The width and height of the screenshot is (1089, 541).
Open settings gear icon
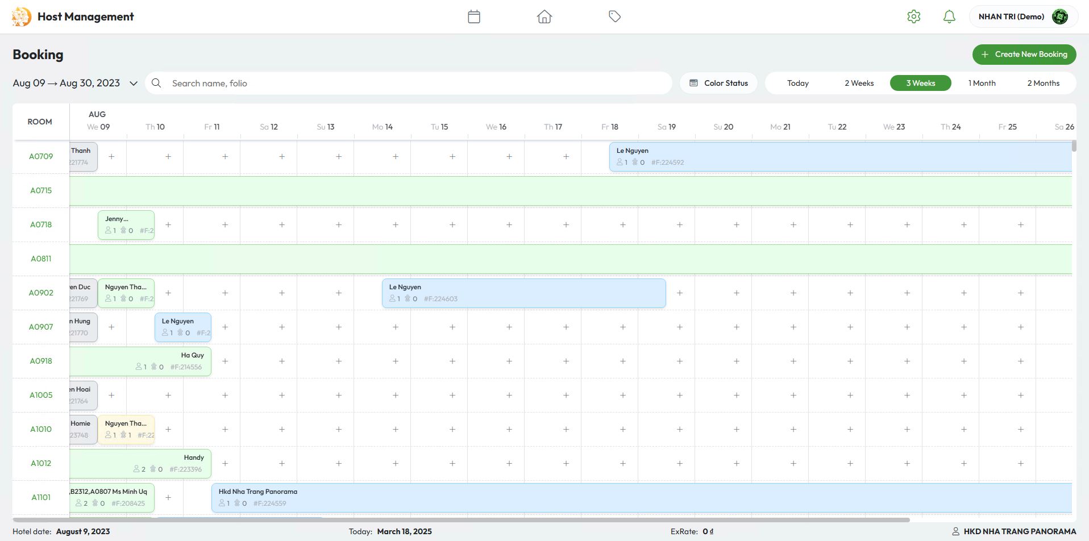[913, 16]
